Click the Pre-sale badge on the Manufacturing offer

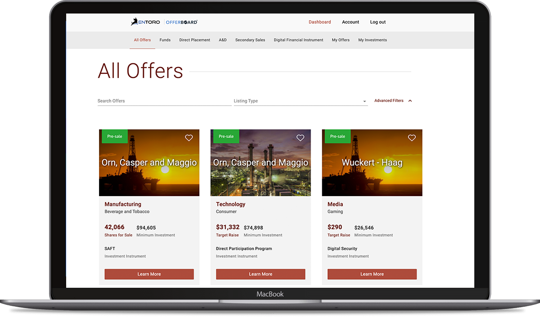coord(114,136)
